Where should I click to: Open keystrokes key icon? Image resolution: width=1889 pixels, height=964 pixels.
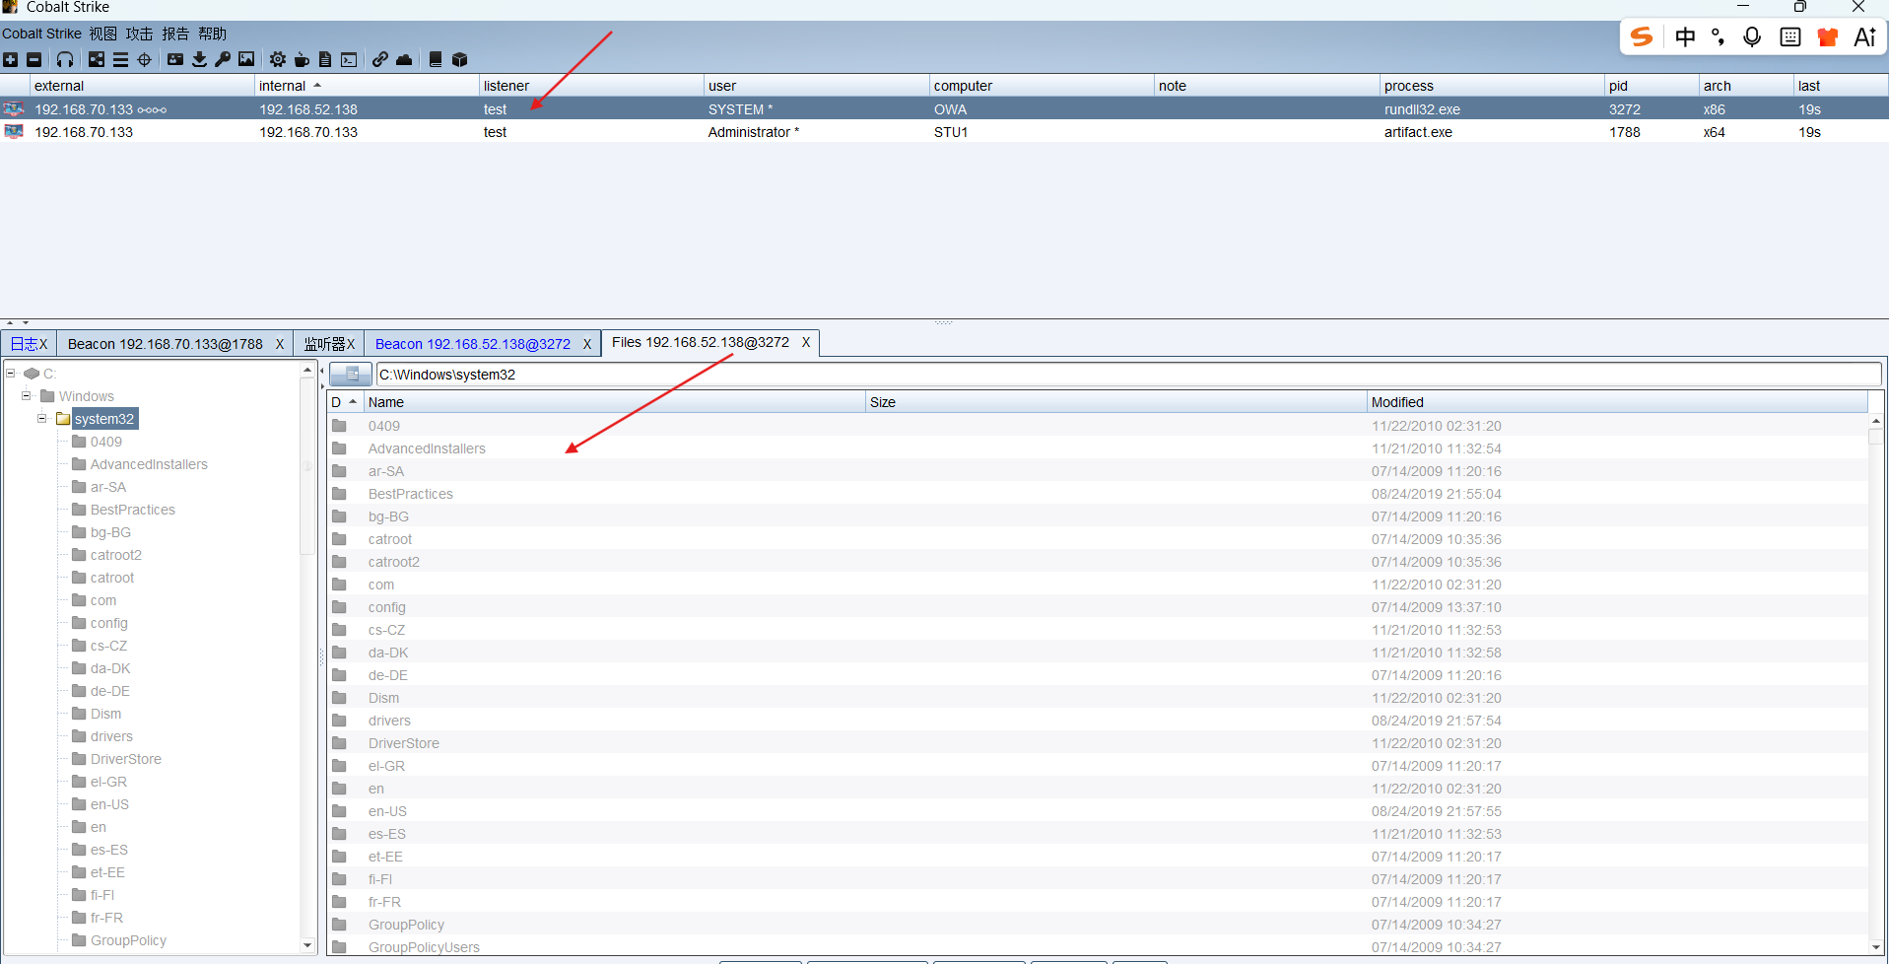223,60
